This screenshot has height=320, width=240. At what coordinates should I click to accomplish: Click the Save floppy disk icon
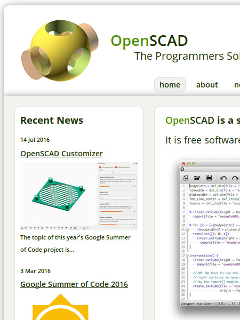pos(209,178)
